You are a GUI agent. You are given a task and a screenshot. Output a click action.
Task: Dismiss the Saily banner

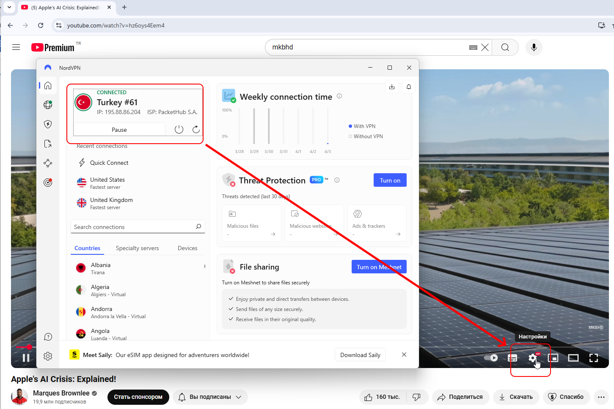click(404, 354)
